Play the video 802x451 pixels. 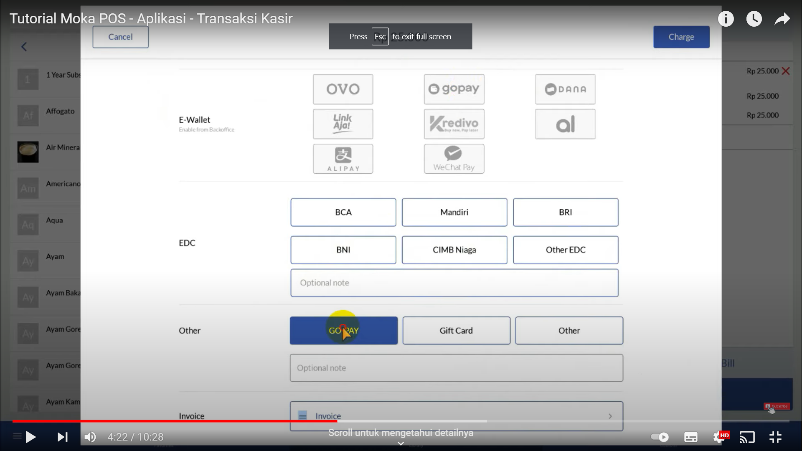30,437
